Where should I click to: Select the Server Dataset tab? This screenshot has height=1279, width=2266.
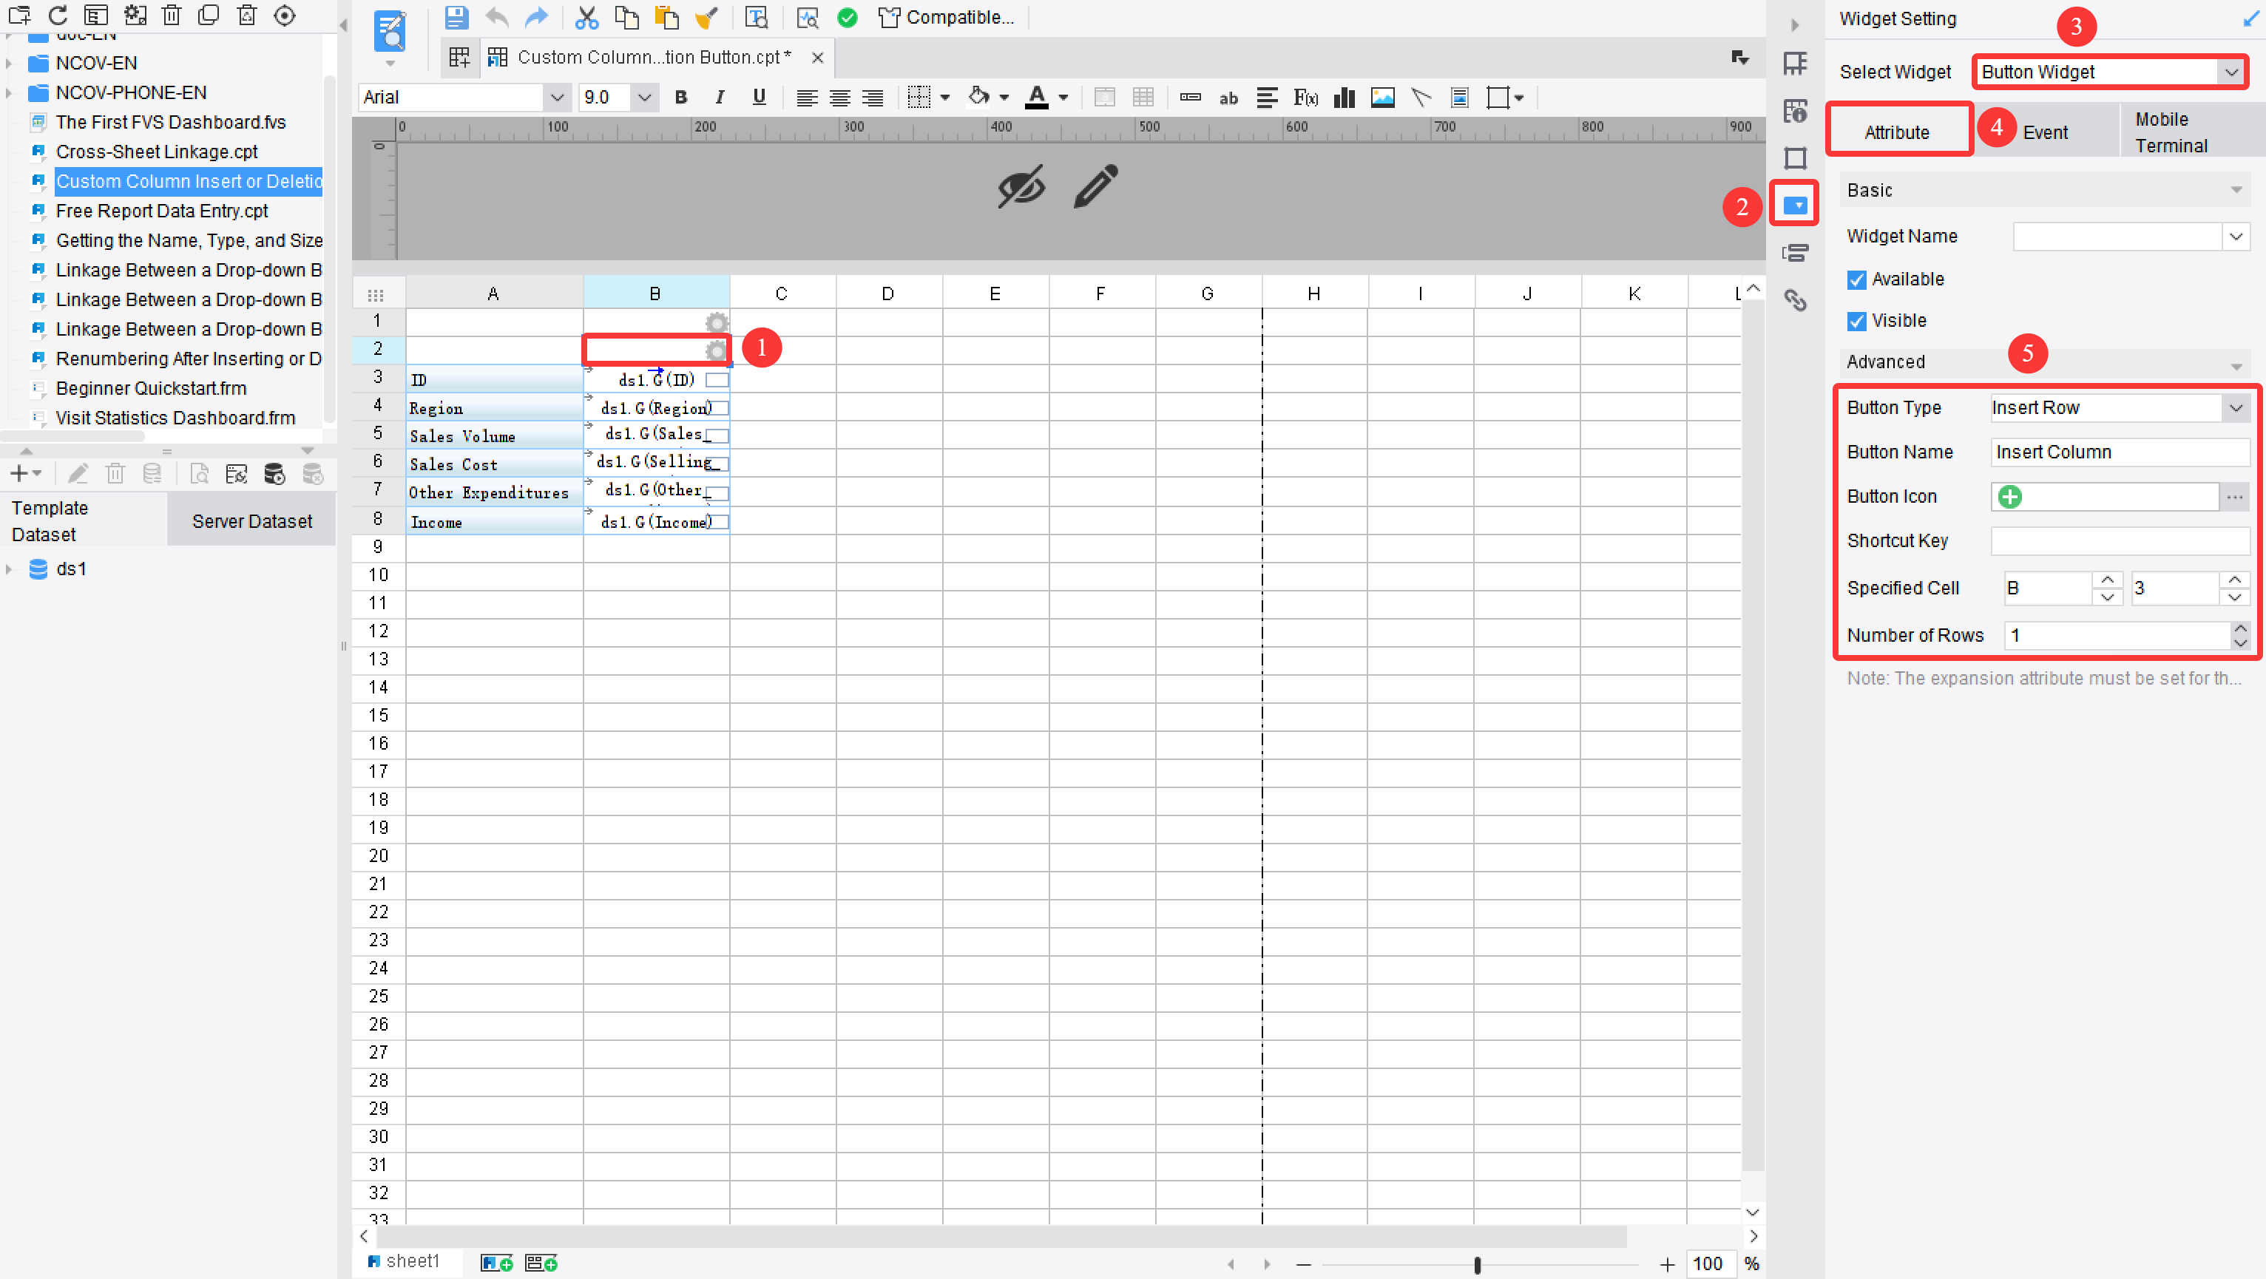point(251,520)
